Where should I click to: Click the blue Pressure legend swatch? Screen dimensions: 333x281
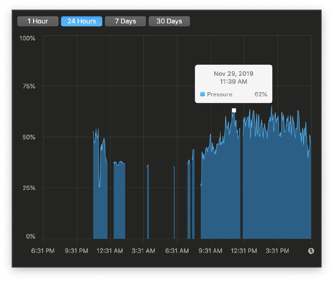point(202,94)
